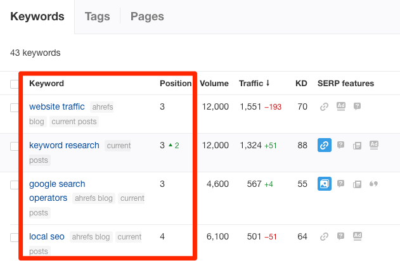The image size is (400, 261).
Task: Click the KD value 88
Action: [x=302, y=146]
